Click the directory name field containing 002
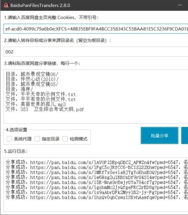The image size is (188, 215). (96, 52)
